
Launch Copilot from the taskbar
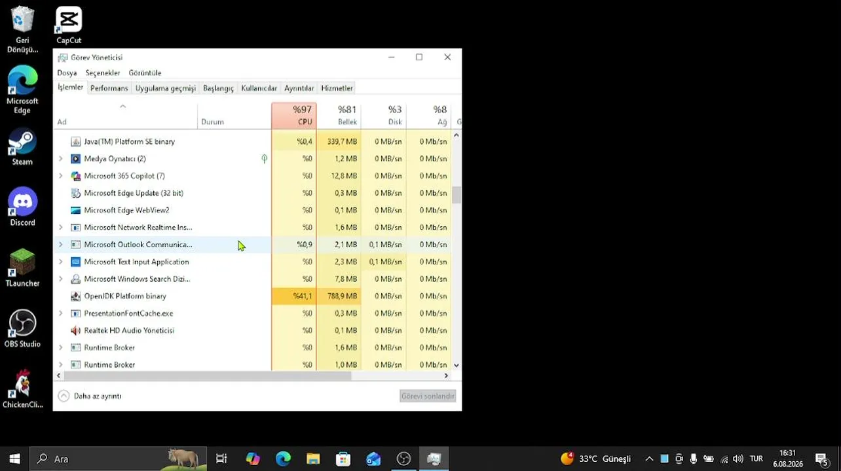coord(253,459)
